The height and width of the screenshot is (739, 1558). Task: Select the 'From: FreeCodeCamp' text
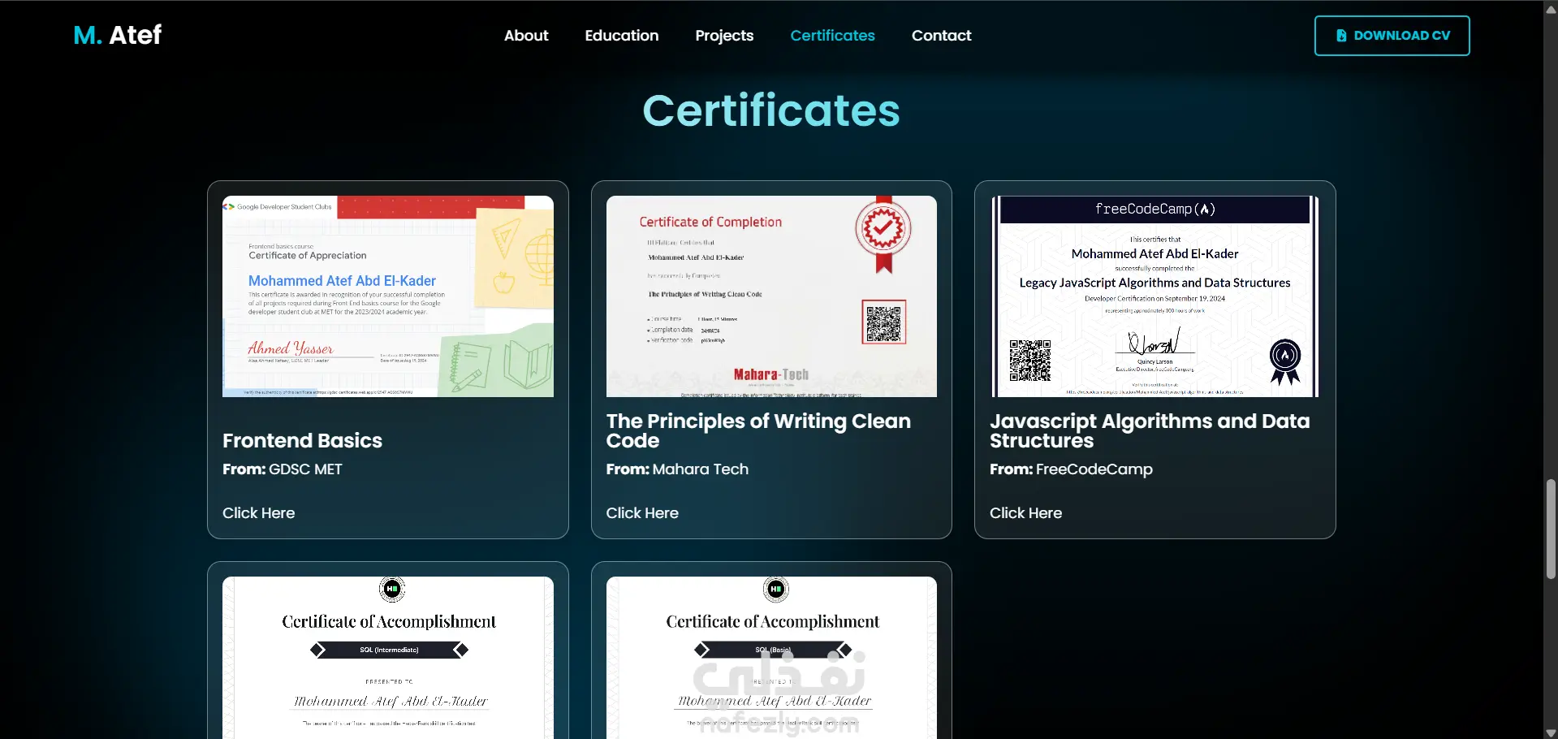tap(1071, 469)
